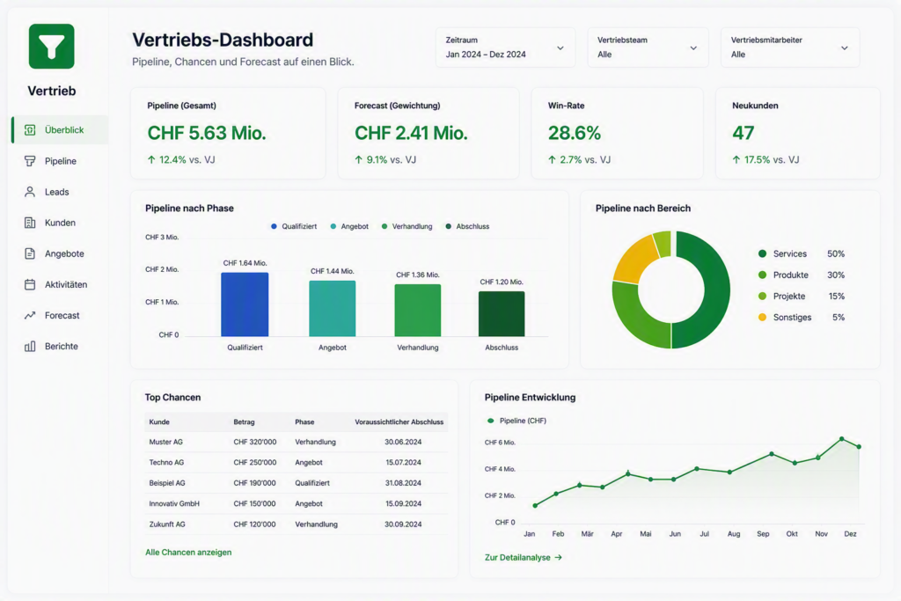901x601 pixels.
Task: Click the Berichte bar chart icon
Action: [x=30, y=346]
